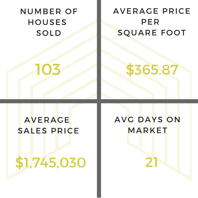Click the word 'MARKET' in the heading
This screenshot has height=198, width=198.
pos(148,131)
